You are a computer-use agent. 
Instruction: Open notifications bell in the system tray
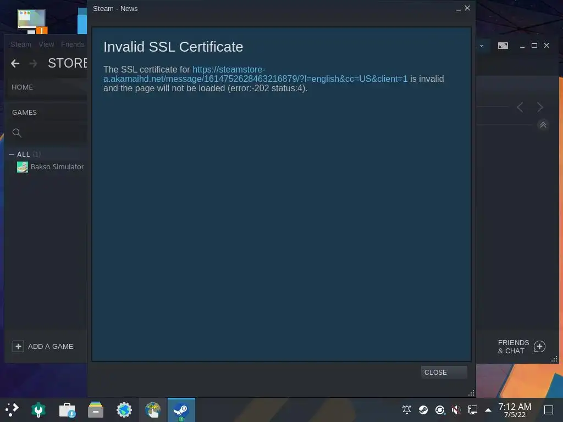407,409
